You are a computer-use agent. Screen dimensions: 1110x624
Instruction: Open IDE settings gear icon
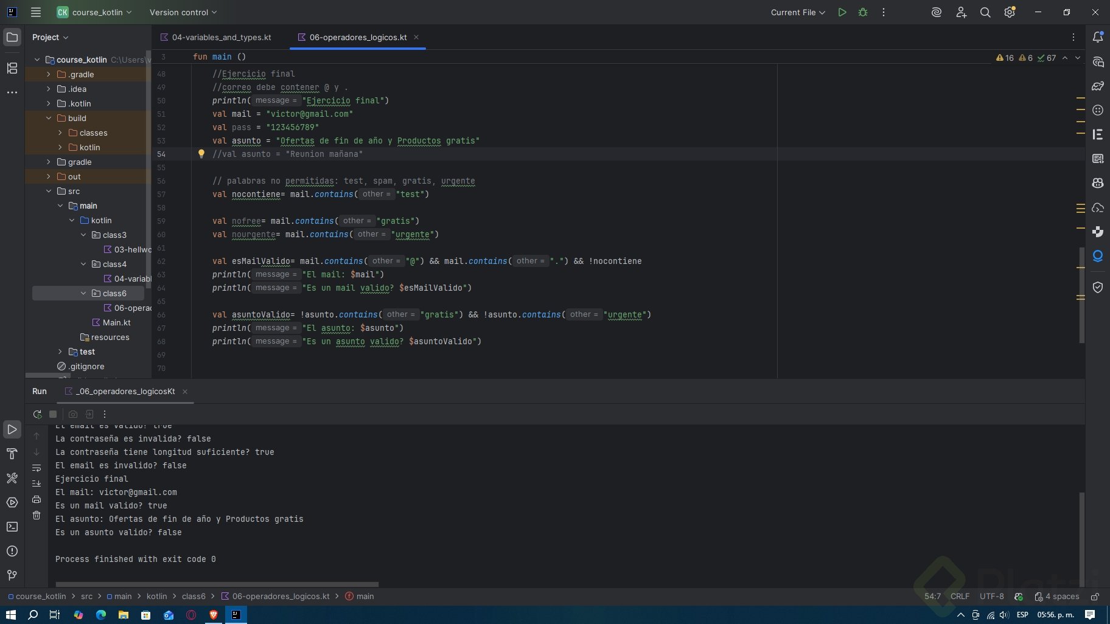[1010, 12]
